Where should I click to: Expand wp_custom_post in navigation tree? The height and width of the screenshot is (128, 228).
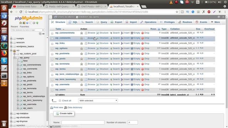(15, 54)
